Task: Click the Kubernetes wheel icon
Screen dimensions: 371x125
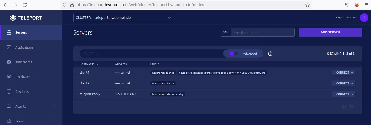Action: (x=9, y=62)
